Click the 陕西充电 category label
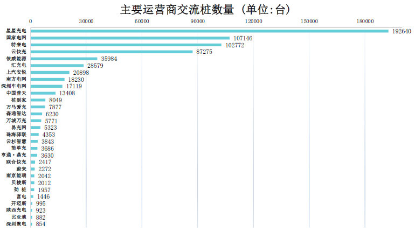The height and width of the screenshot is (232, 415). (16, 210)
